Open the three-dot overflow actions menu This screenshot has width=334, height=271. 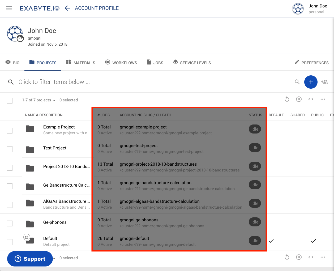point(323,99)
